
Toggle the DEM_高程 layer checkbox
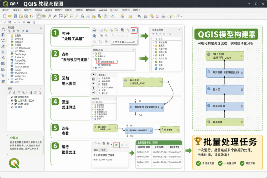12,104
